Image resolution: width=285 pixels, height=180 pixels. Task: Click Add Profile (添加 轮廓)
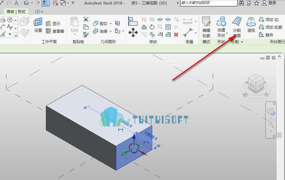pyautogui.click(x=270, y=27)
